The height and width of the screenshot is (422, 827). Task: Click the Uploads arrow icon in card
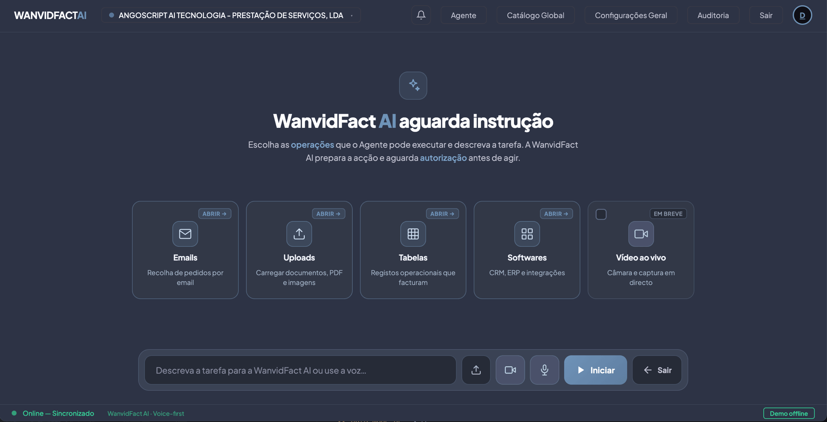(299, 234)
